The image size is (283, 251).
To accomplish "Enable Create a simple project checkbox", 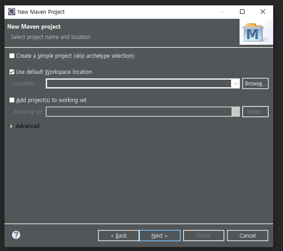I will coord(12,56).
